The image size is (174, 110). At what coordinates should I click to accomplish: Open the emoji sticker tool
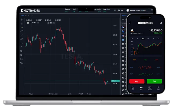click(21, 59)
